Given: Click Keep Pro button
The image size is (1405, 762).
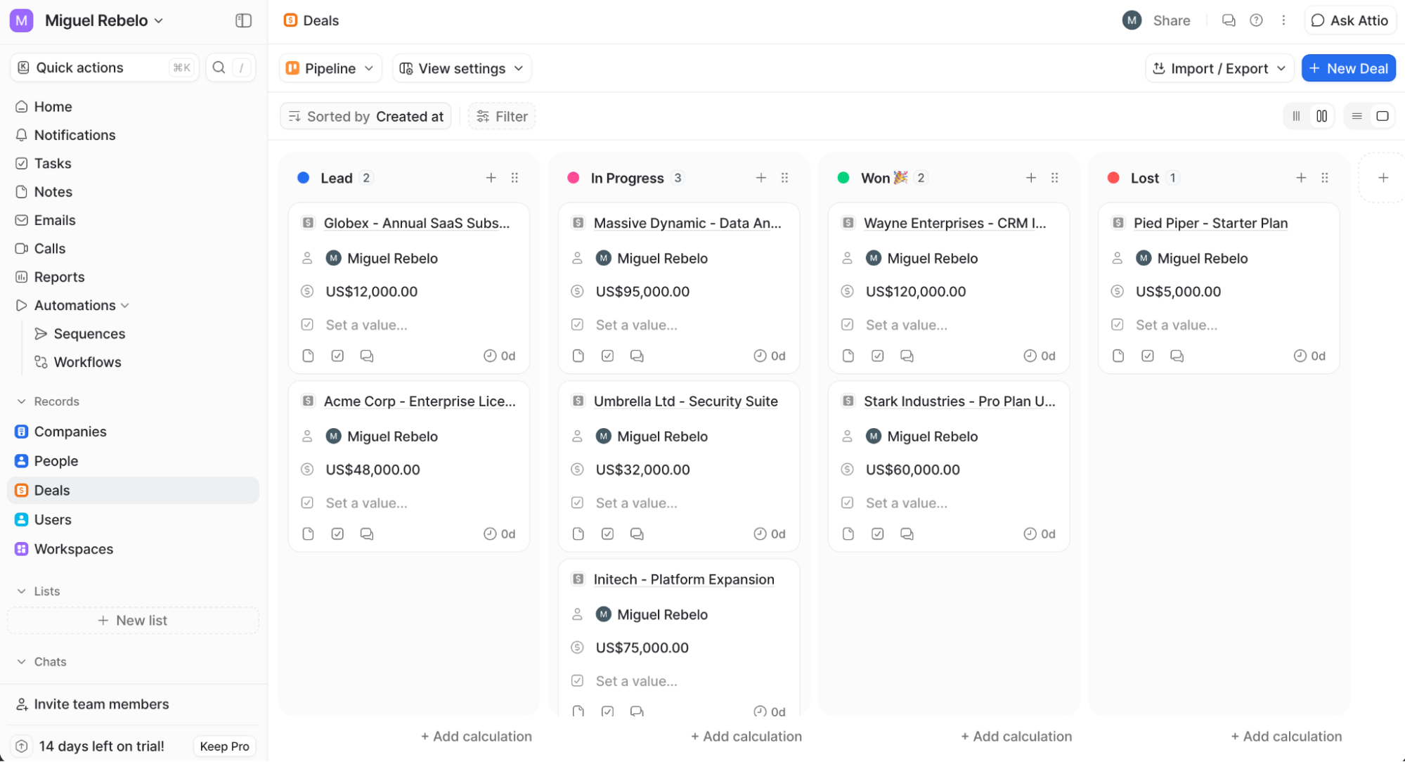Looking at the screenshot, I should (x=224, y=747).
